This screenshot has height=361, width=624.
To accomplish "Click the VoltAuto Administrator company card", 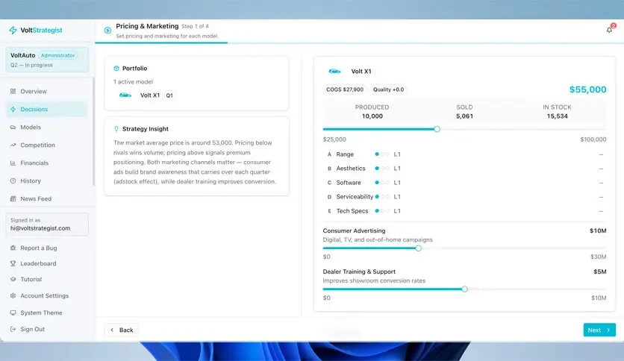I will (x=47, y=60).
